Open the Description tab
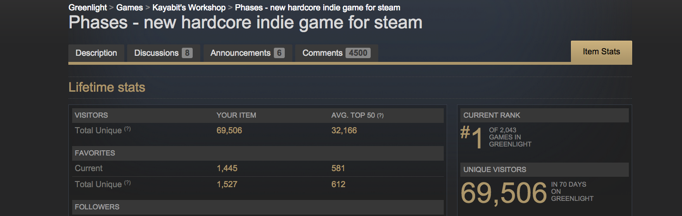This screenshot has width=682, height=216. click(96, 53)
